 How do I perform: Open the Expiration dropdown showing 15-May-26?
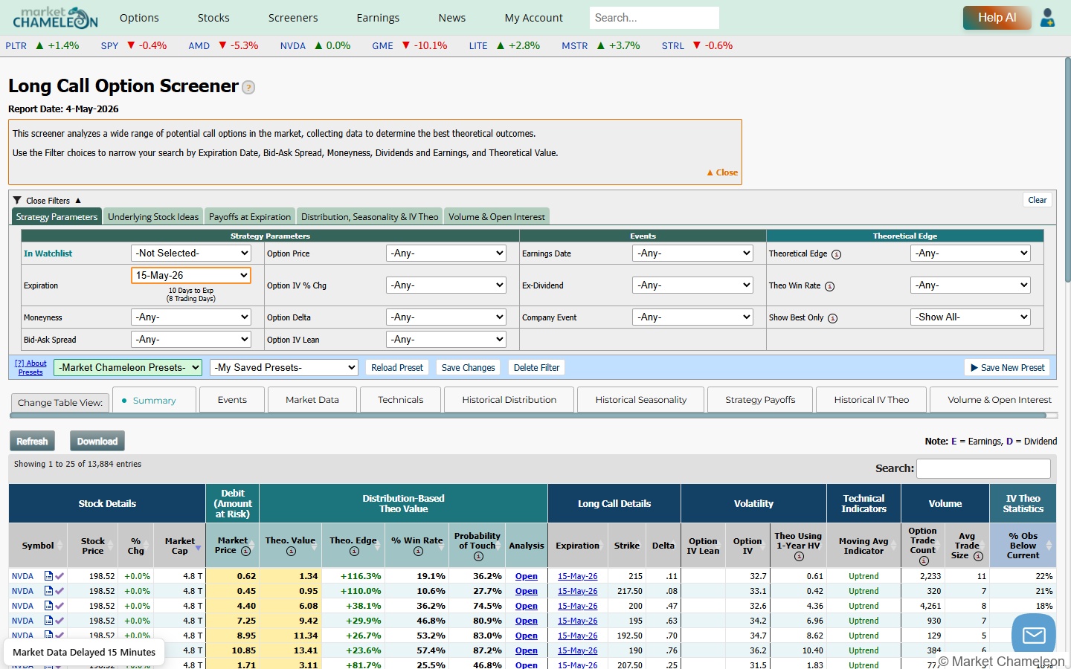(x=191, y=275)
